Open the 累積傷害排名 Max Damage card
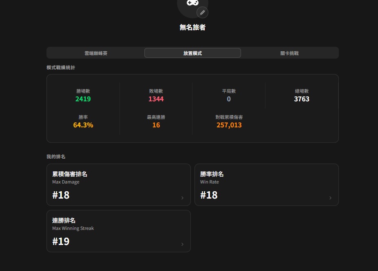The width and height of the screenshot is (378, 271). (x=119, y=185)
